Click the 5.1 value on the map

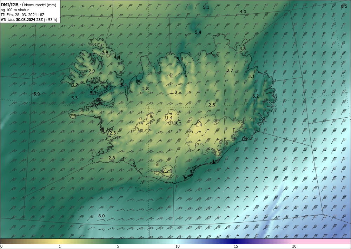tap(206, 7)
